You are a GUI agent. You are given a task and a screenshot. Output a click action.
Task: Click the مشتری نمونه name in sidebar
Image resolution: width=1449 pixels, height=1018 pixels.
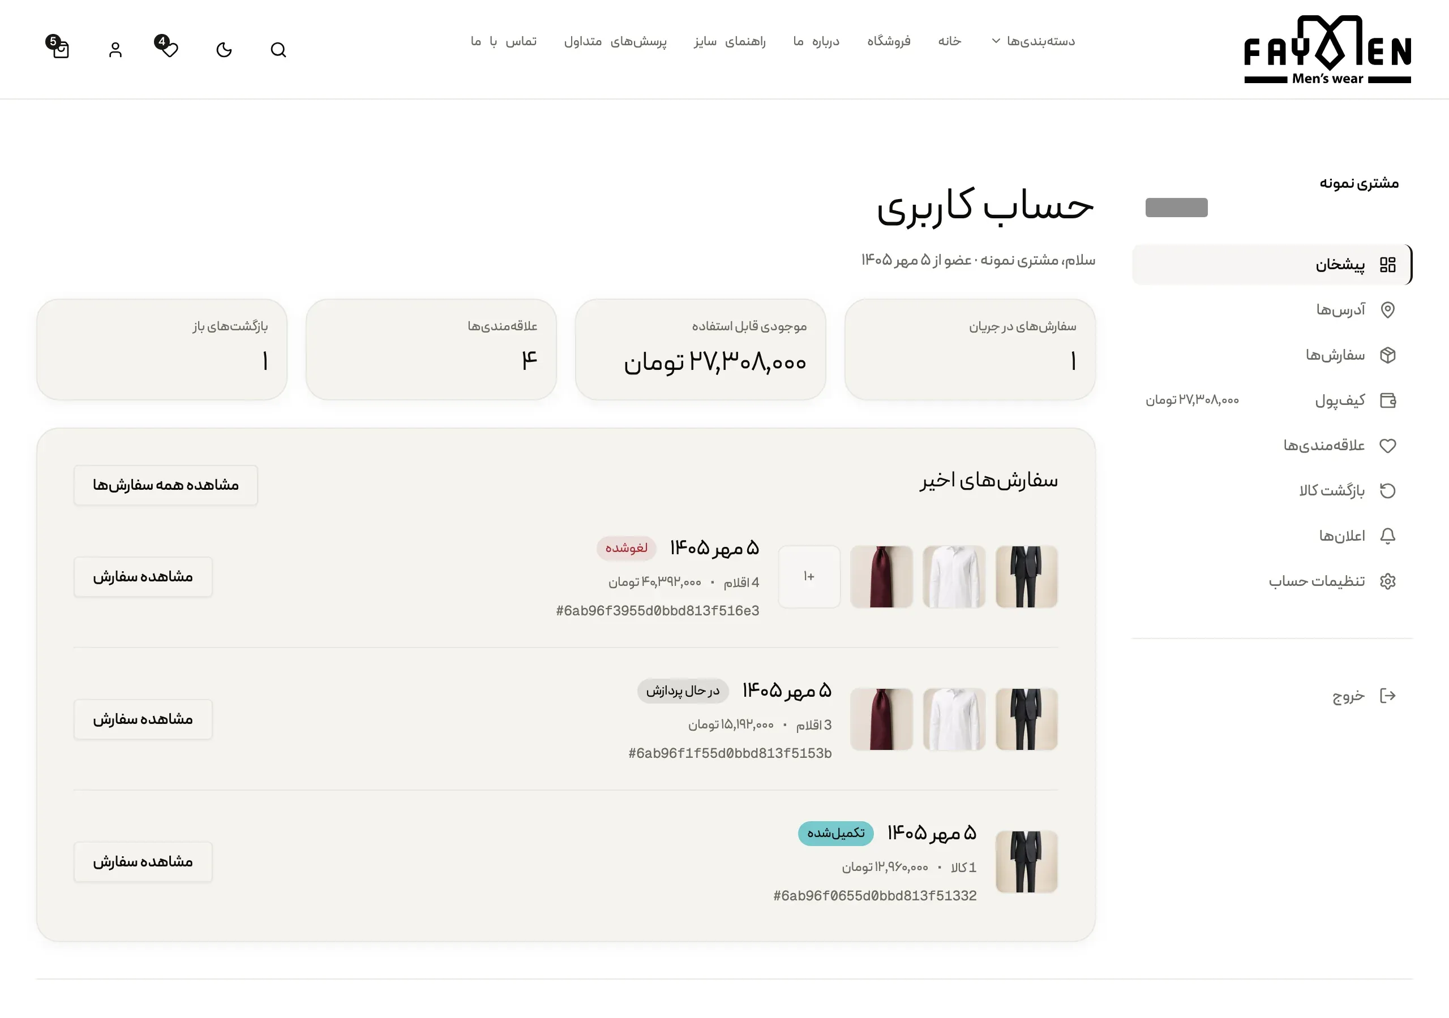click(x=1360, y=184)
